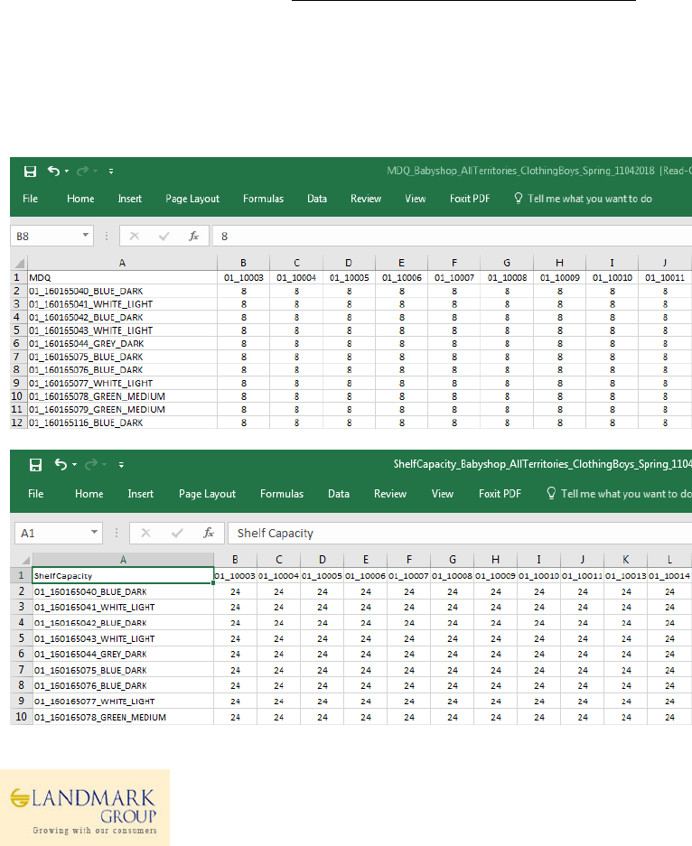Click 01_160165043_WHITE_LIGHT in the ShelfCapacity sheet

point(123,639)
